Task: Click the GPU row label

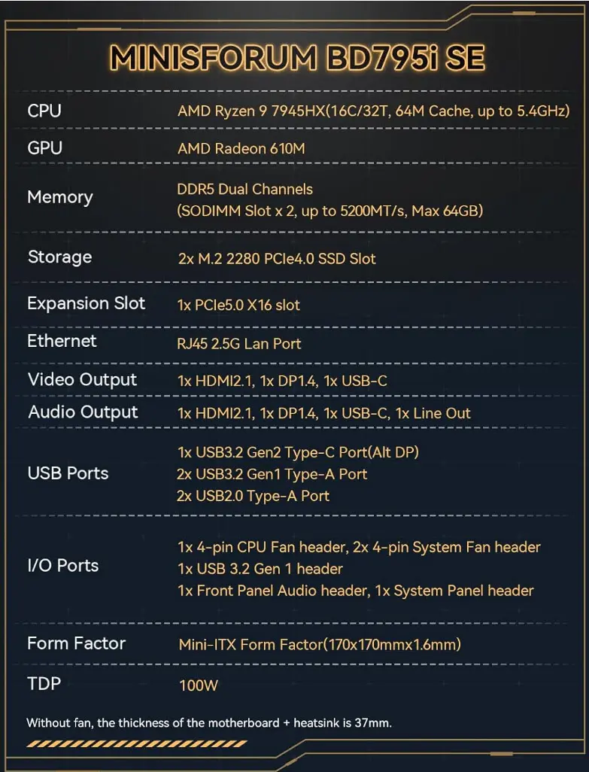Action: coord(44,148)
